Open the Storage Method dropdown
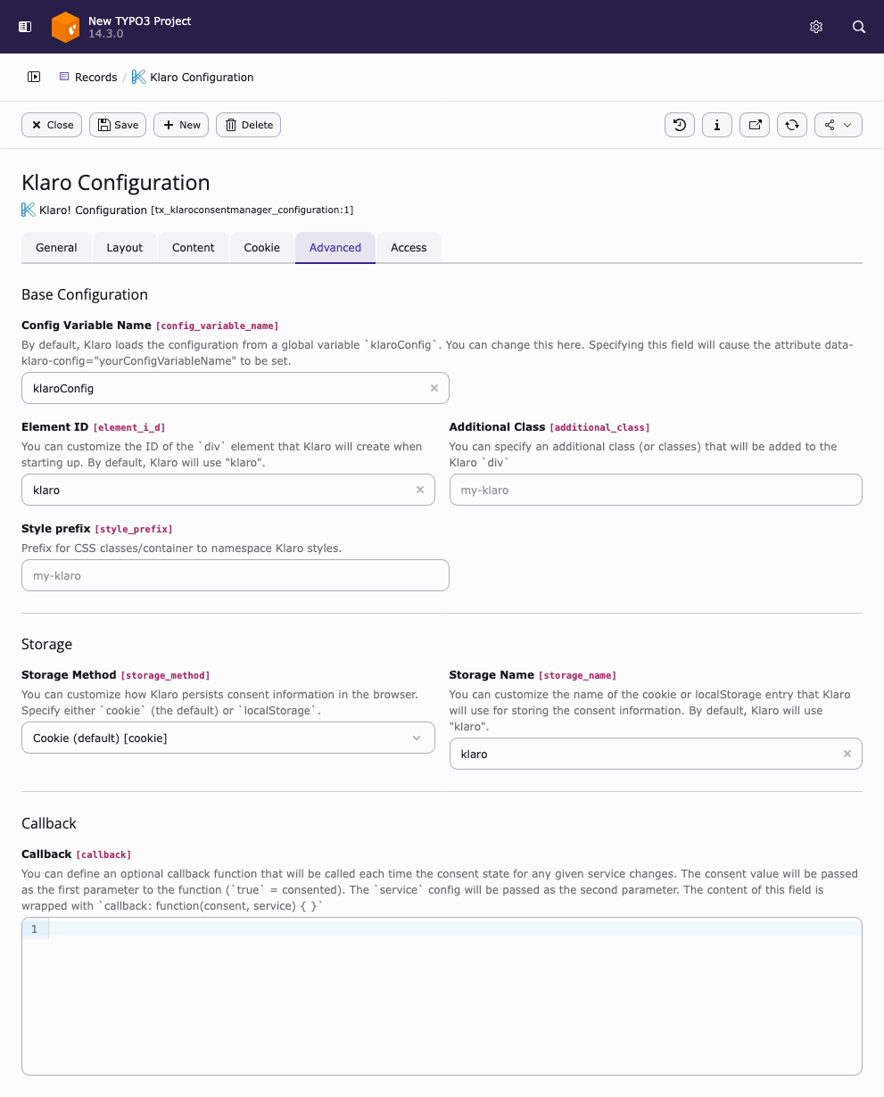The width and height of the screenshot is (884, 1097). (x=228, y=738)
